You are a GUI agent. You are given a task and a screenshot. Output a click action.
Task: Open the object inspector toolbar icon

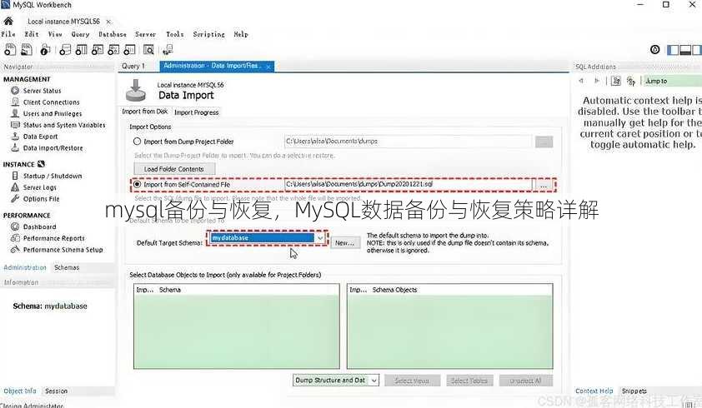[45, 50]
